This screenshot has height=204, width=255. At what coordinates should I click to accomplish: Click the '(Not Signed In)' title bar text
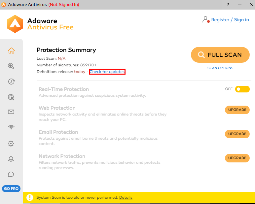(x=64, y=5)
